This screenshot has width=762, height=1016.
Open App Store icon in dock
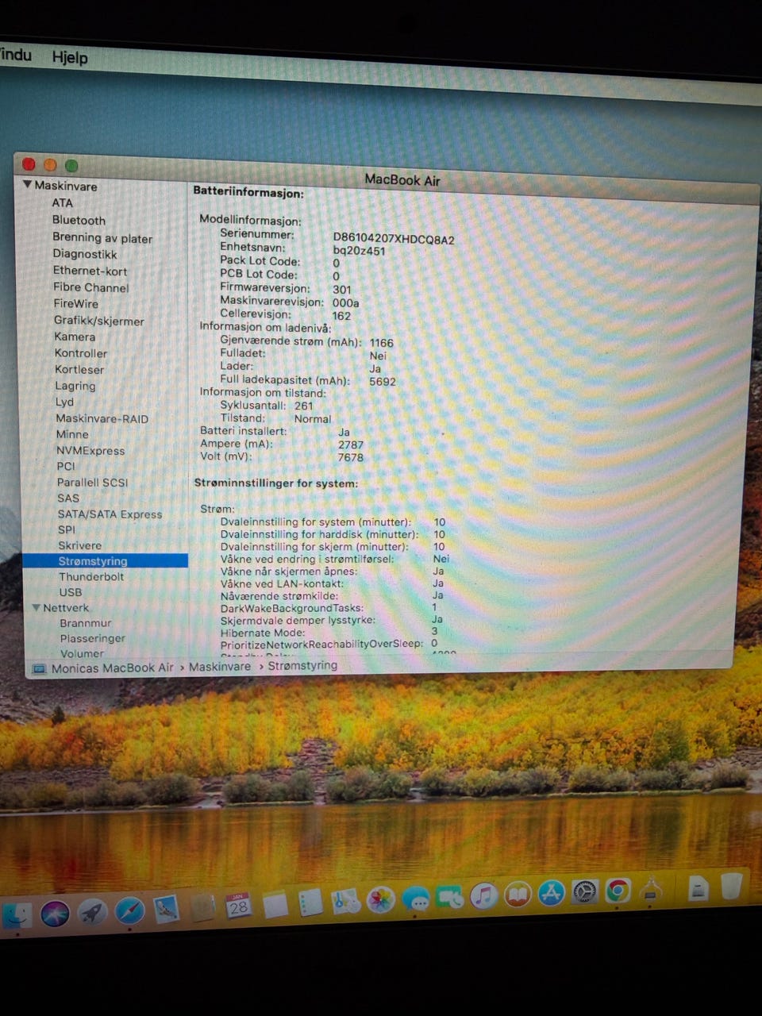click(x=551, y=893)
